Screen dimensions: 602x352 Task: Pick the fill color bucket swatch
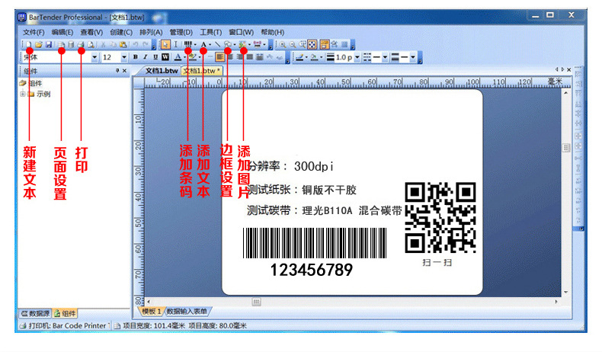coord(315,57)
